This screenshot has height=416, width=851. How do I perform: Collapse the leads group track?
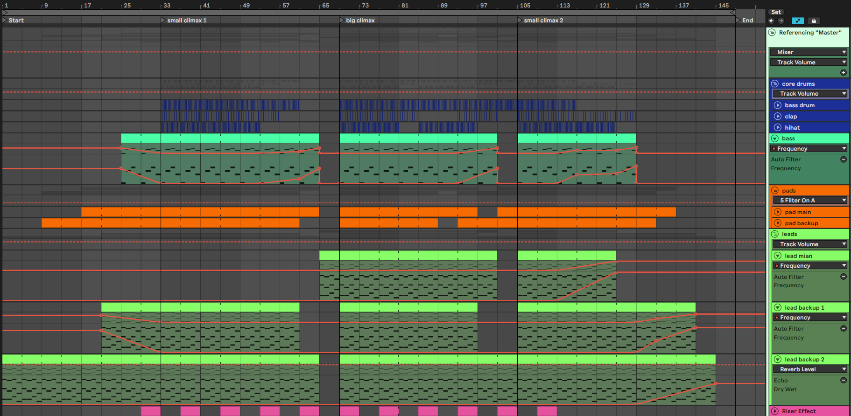pyautogui.click(x=775, y=234)
